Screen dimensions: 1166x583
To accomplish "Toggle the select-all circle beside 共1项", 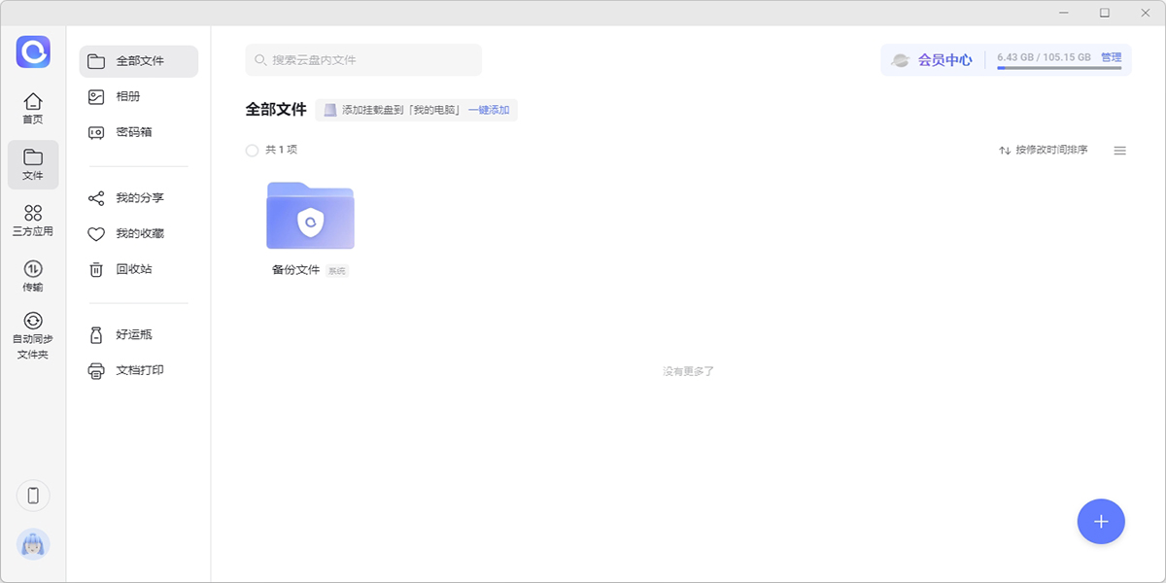I will click(252, 151).
